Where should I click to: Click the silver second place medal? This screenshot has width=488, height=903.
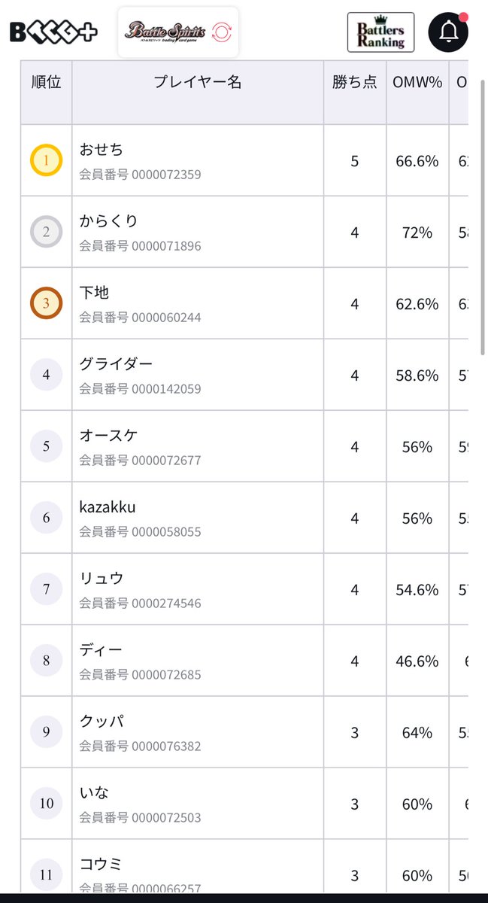[46, 232]
